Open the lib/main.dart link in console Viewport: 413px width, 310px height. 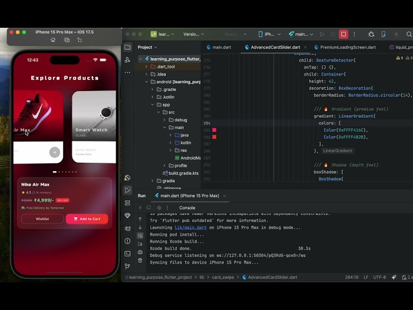click(190, 227)
